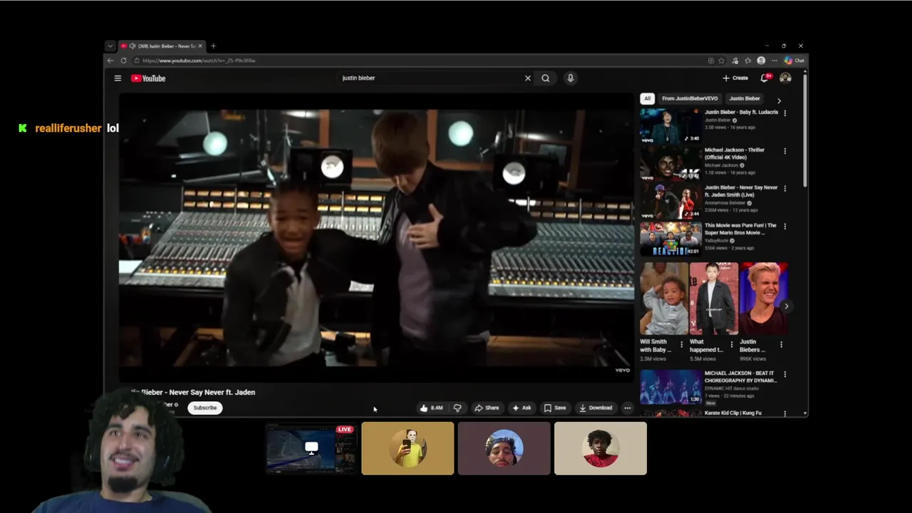912x513 pixels.
Task: Open Never Say Never Live thumbnail
Action: pyautogui.click(x=670, y=201)
